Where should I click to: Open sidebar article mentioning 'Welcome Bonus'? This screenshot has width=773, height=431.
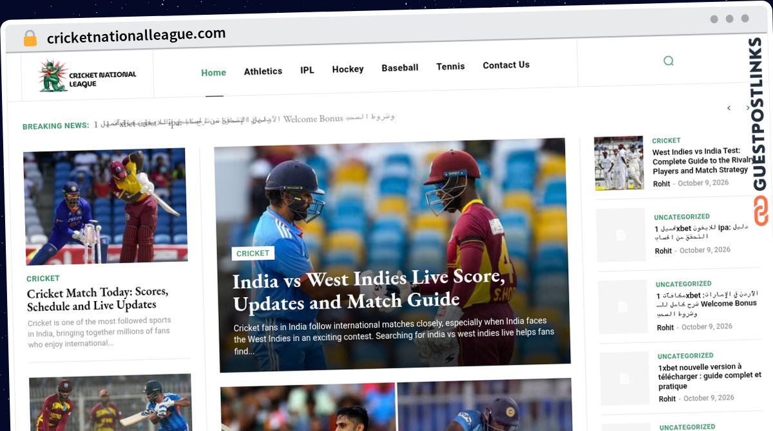(707, 304)
